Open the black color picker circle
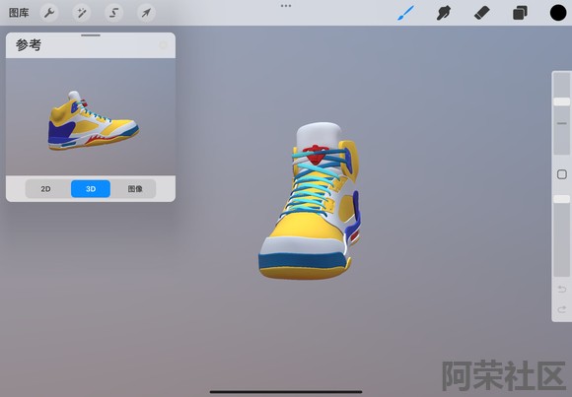Image resolution: width=572 pixels, height=397 pixels. (x=558, y=13)
